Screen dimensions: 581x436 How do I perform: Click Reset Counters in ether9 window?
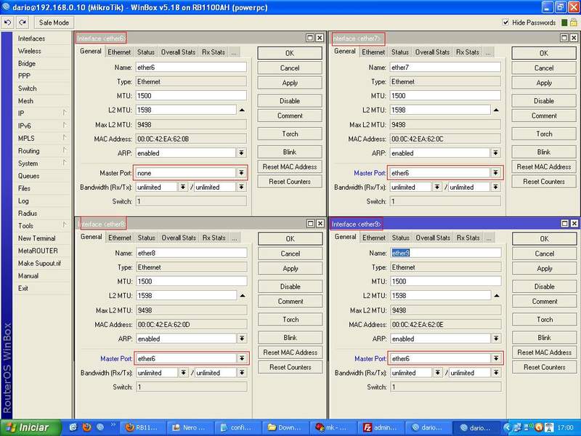pyautogui.click(x=544, y=367)
